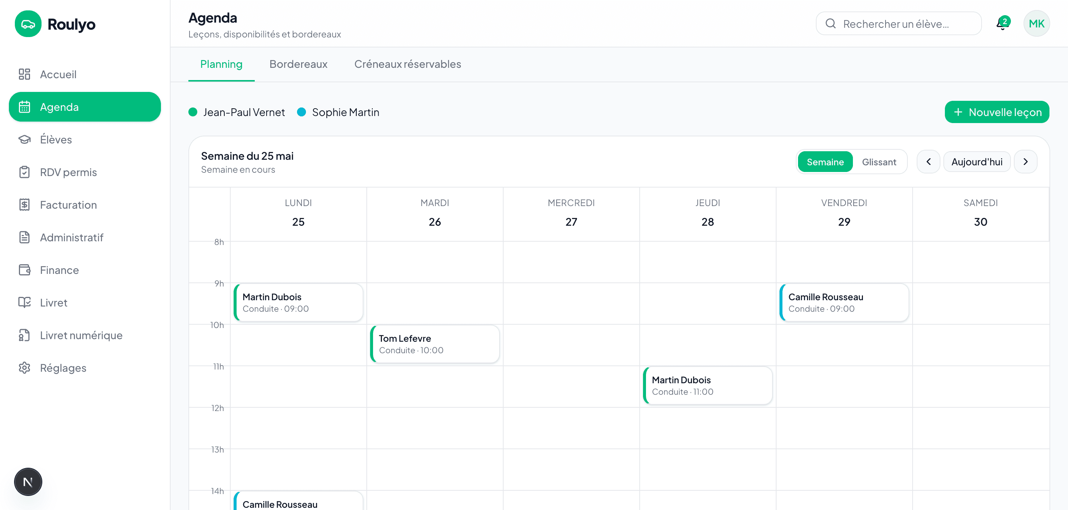Viewport: 1068px width, 510px height.
Task: Click the MK user avatar
Action: click(1036, 24)
